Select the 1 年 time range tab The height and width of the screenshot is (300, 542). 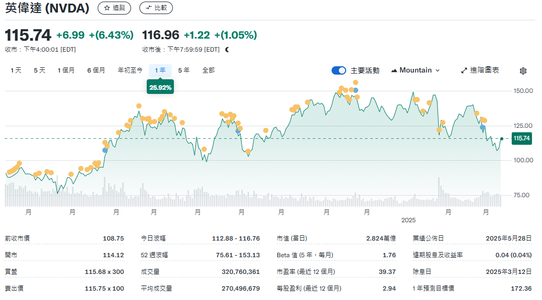pos(160,70)
